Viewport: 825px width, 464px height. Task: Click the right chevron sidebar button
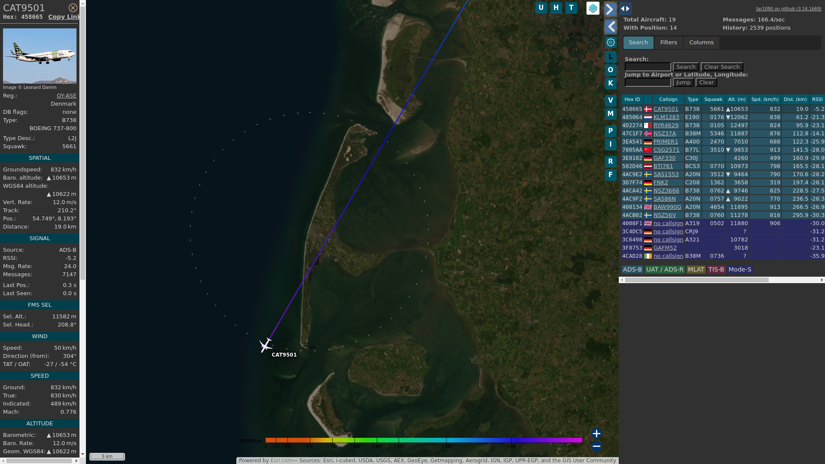pos(611,9)
